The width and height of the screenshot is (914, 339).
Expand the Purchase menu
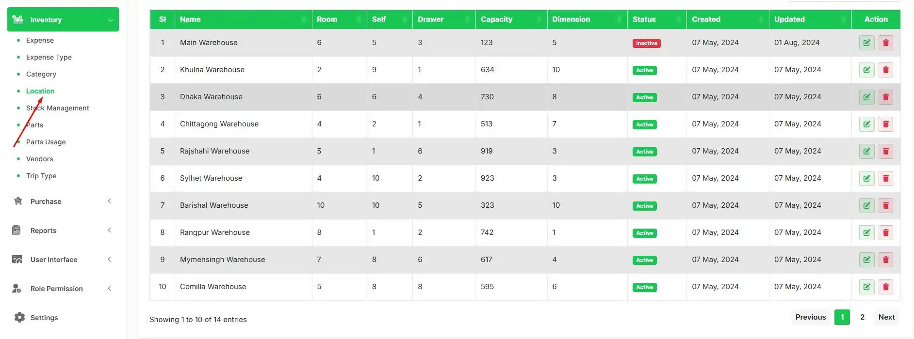(x=63, y=201)
